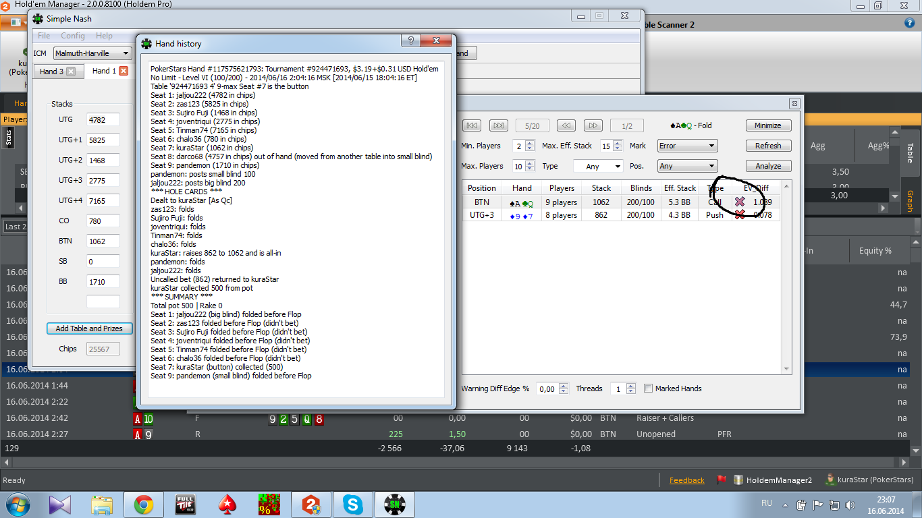Click Add Table and Prizes button
This screenshot has width=922, height=518.
(x=89, y=328)
